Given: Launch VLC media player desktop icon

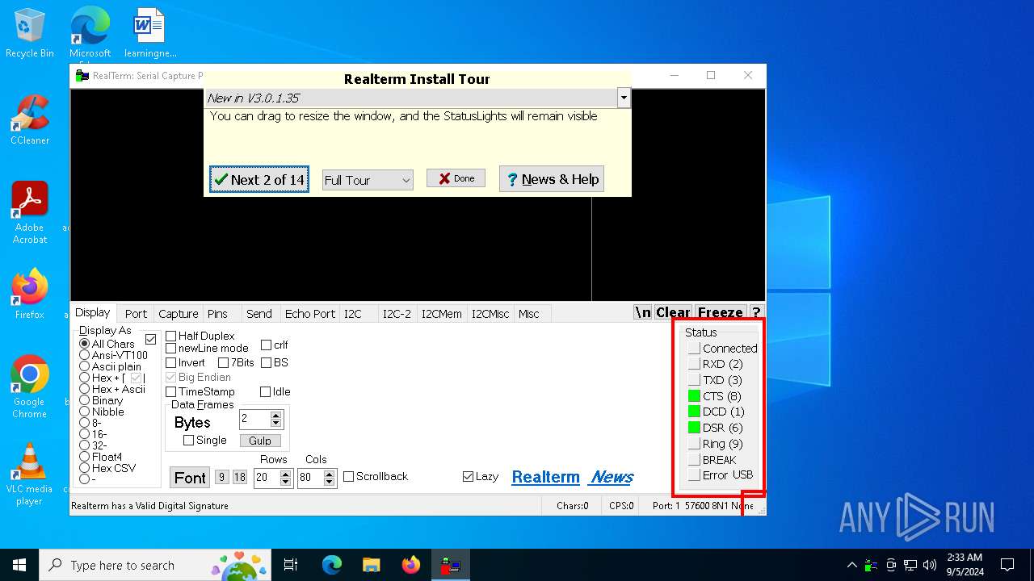Looking at the screenshot, I should point(30,474).
